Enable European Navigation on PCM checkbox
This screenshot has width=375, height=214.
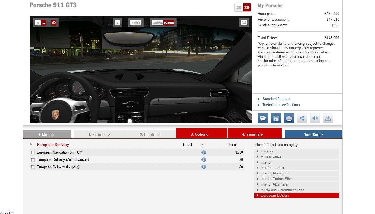pos(33,152)
